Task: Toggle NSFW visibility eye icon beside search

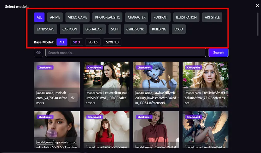Action: click(x=39, y=53)
